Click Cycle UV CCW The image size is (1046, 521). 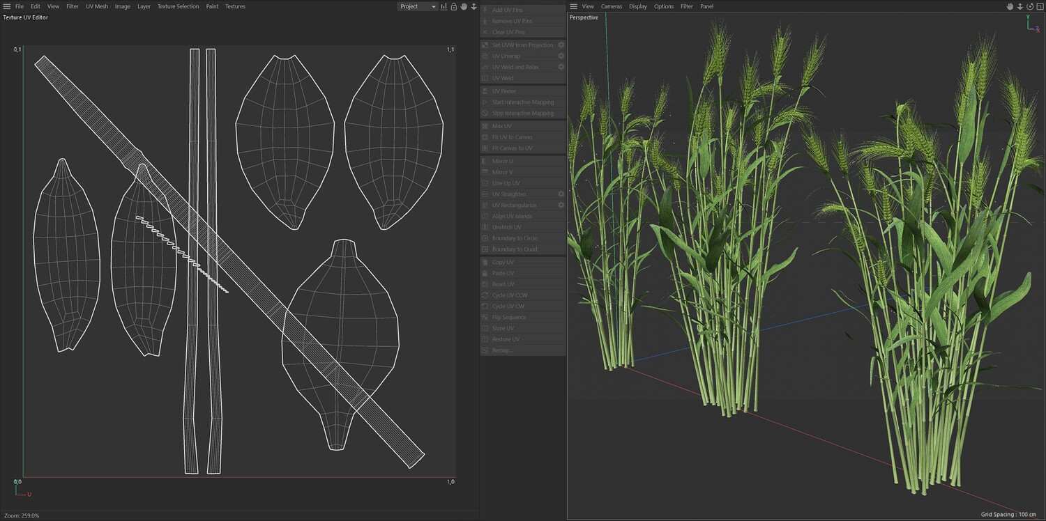pyautogui.click(x=522, y=295)
